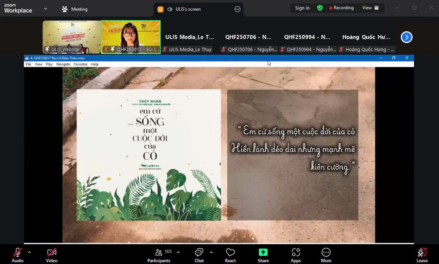Select the QHF250994 participant tile
Viewport: 439px width, 264px height.
pos(307,37)
